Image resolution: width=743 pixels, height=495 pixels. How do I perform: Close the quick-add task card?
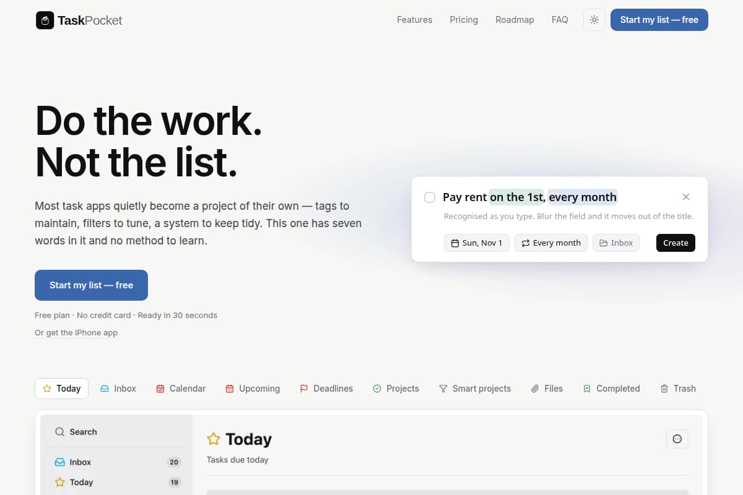pyautogui.click(x=686, y=197)
